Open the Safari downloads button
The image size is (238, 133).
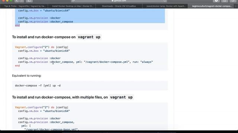216,1
